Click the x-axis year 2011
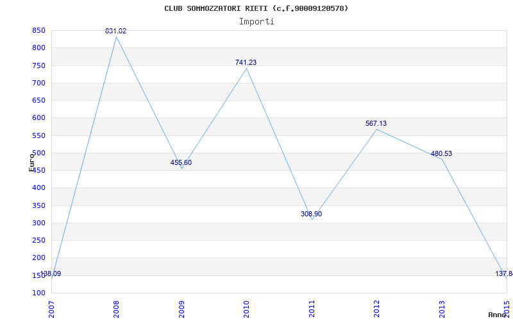Image resolution: width=513 pixels, height=321 pixels. [x=312, y=309]
